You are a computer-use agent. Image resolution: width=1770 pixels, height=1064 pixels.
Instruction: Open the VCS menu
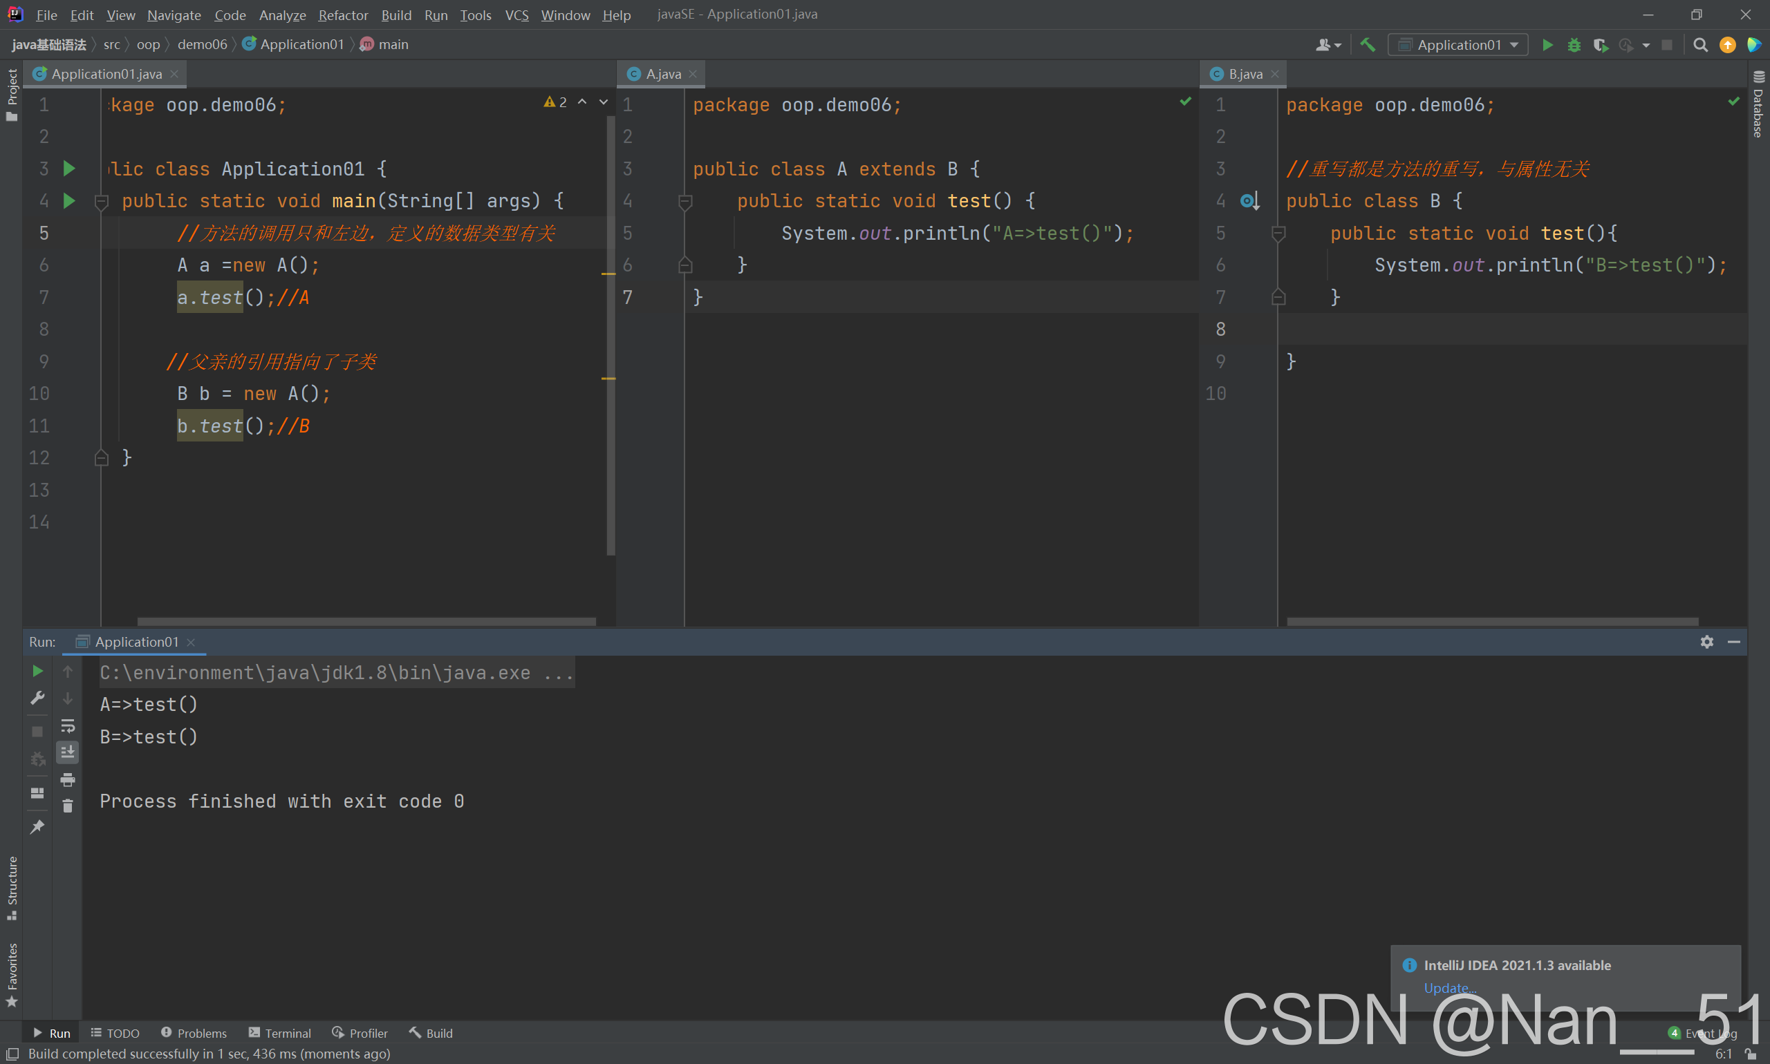[x=516, y=15]
